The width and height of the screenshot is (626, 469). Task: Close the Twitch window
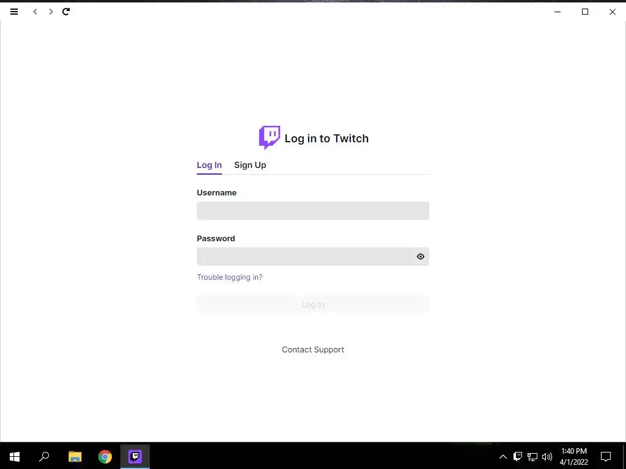(x=613, y=12)
